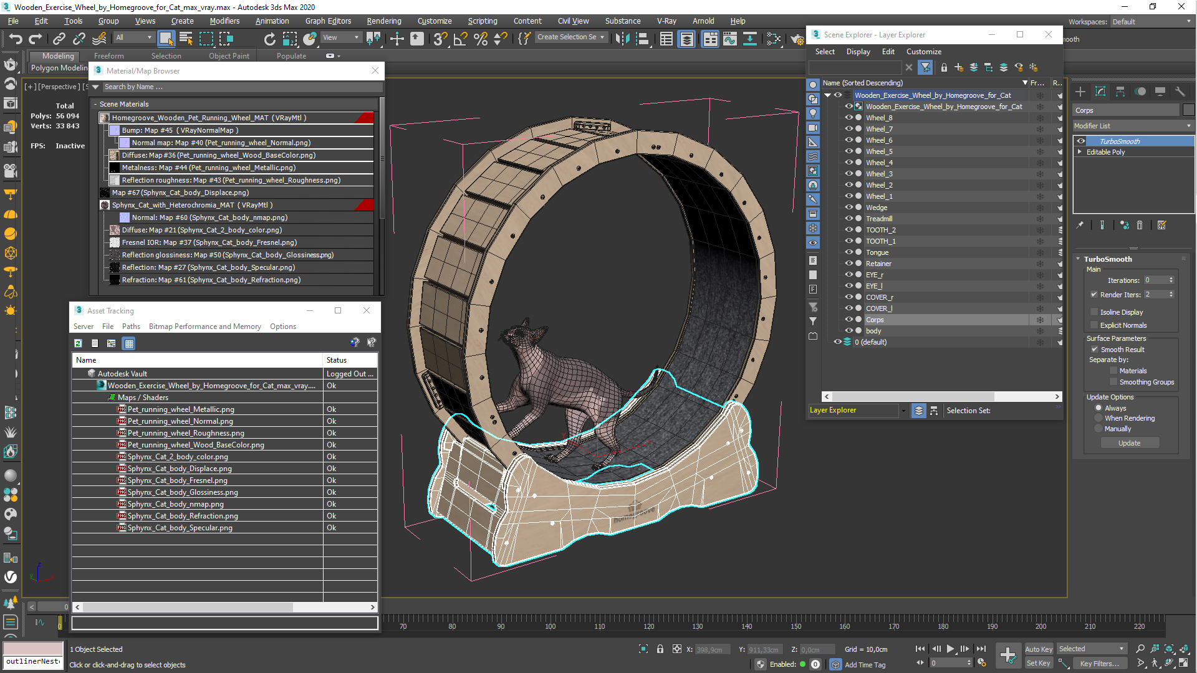Toggle Angle Snap icon
The image size is (1197, 673).
pyautogui.click(x=461, y=39)
